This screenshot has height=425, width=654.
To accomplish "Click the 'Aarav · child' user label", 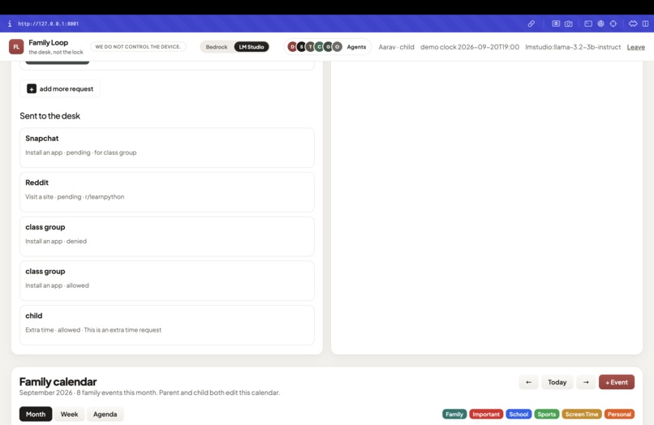I will tap(396, 47).
